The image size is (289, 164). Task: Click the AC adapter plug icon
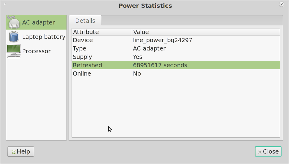pyautogui.click(x=14, y=23)
